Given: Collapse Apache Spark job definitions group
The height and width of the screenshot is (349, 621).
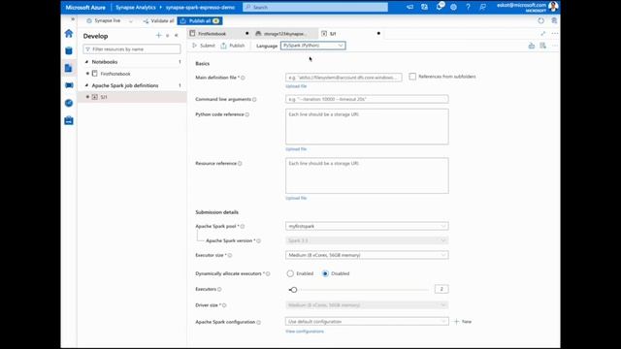Looking at the screenshot, I should coord(86,85).
